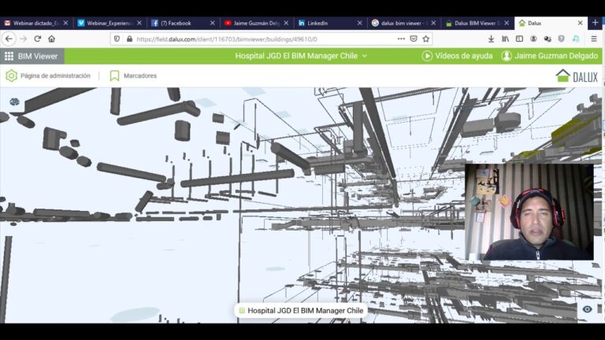The image size is (605, 340).
Task: Click the Marcadores text link
Action: pos(140,76)
